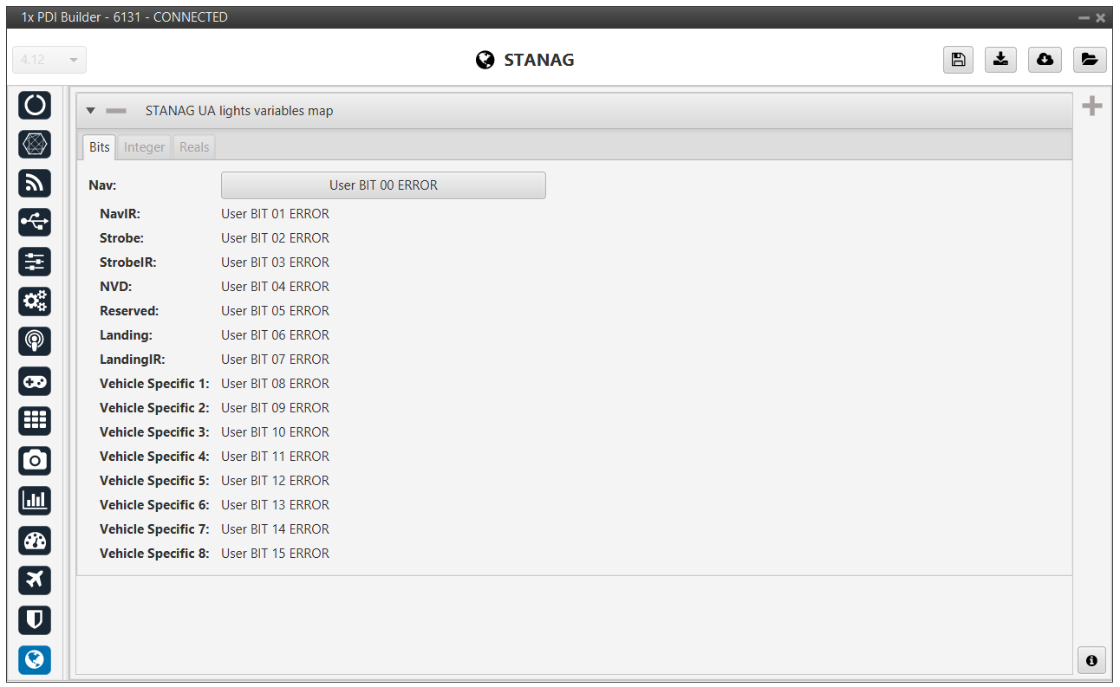Click the User BIT 07 ERROR value
The height and width of the screenshot is (687, 1120).
point(275,360)
